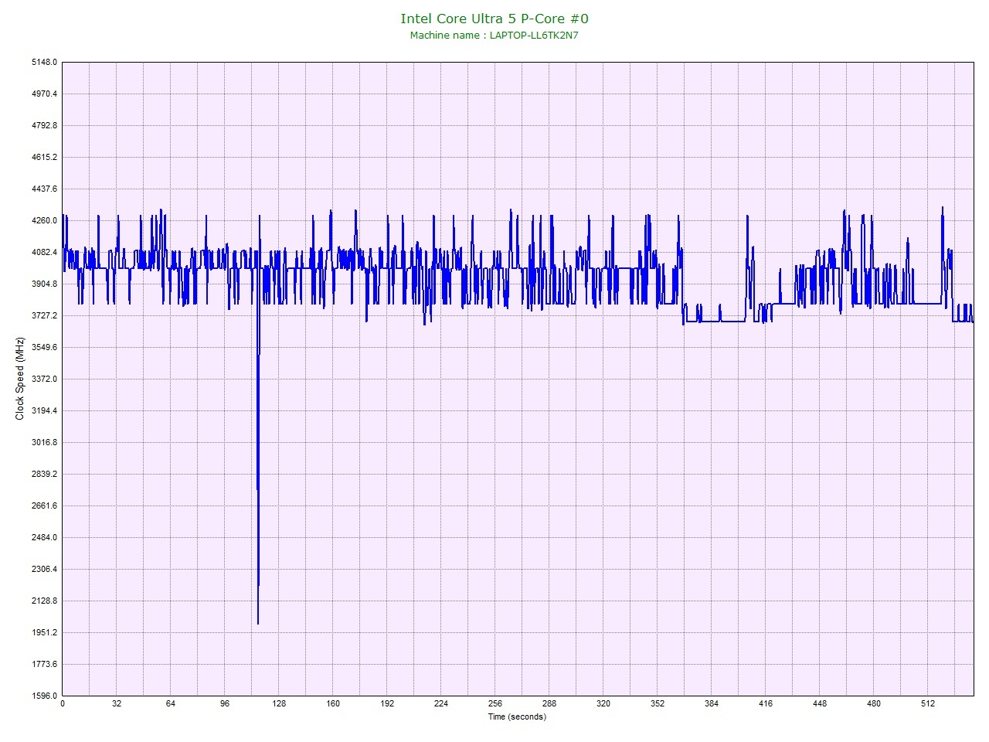Click the bottom of the deep clock-speed dip
Image resolution: width=989 pixels, height=742 pixels.
click(257, 621)
